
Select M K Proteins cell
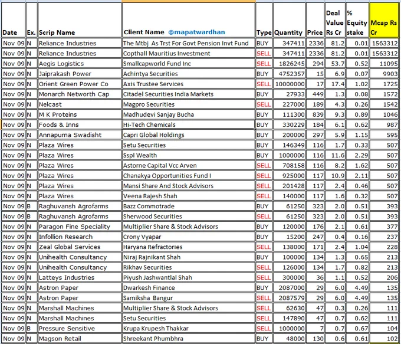(80, 114)
